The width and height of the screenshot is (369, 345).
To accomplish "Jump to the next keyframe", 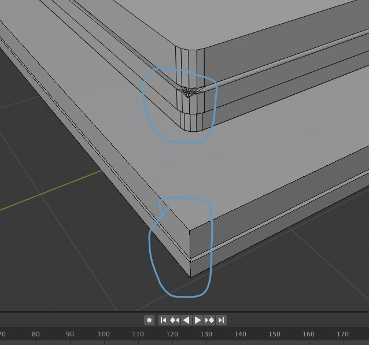I will click(x=209, y=320).
